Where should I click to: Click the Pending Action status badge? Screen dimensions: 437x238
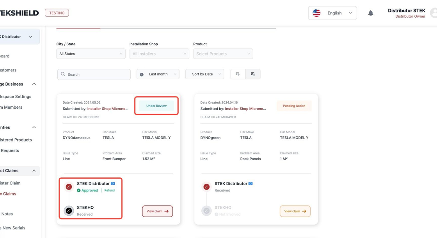294,106
